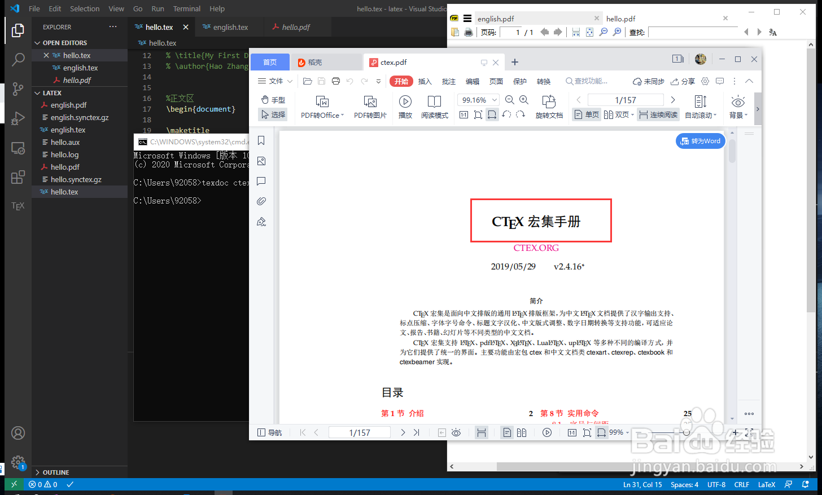Toggle eye protection mode in WPS bottom bar
Screen dimensions: 822x495
tap(456, 432)
